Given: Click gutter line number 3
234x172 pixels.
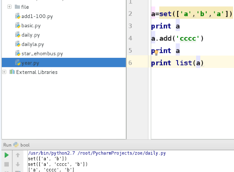Looking at the screenshot, I should point(130,26).
